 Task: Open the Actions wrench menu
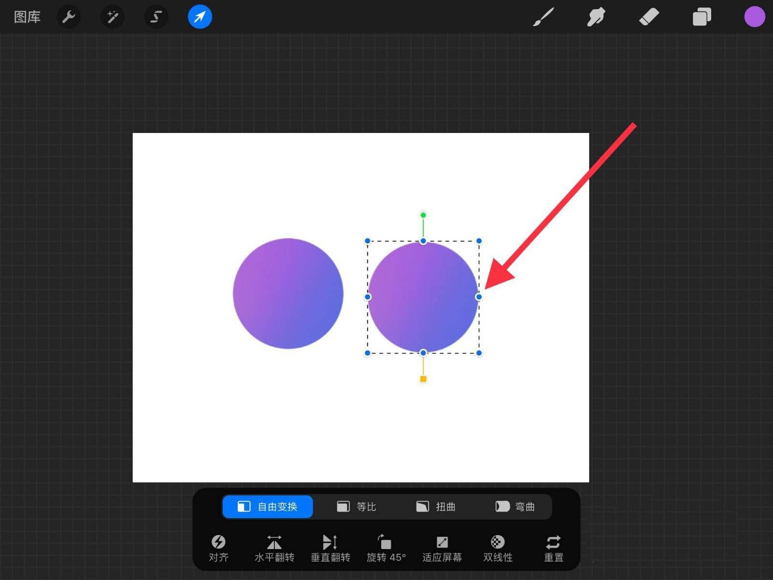(69, 16)
